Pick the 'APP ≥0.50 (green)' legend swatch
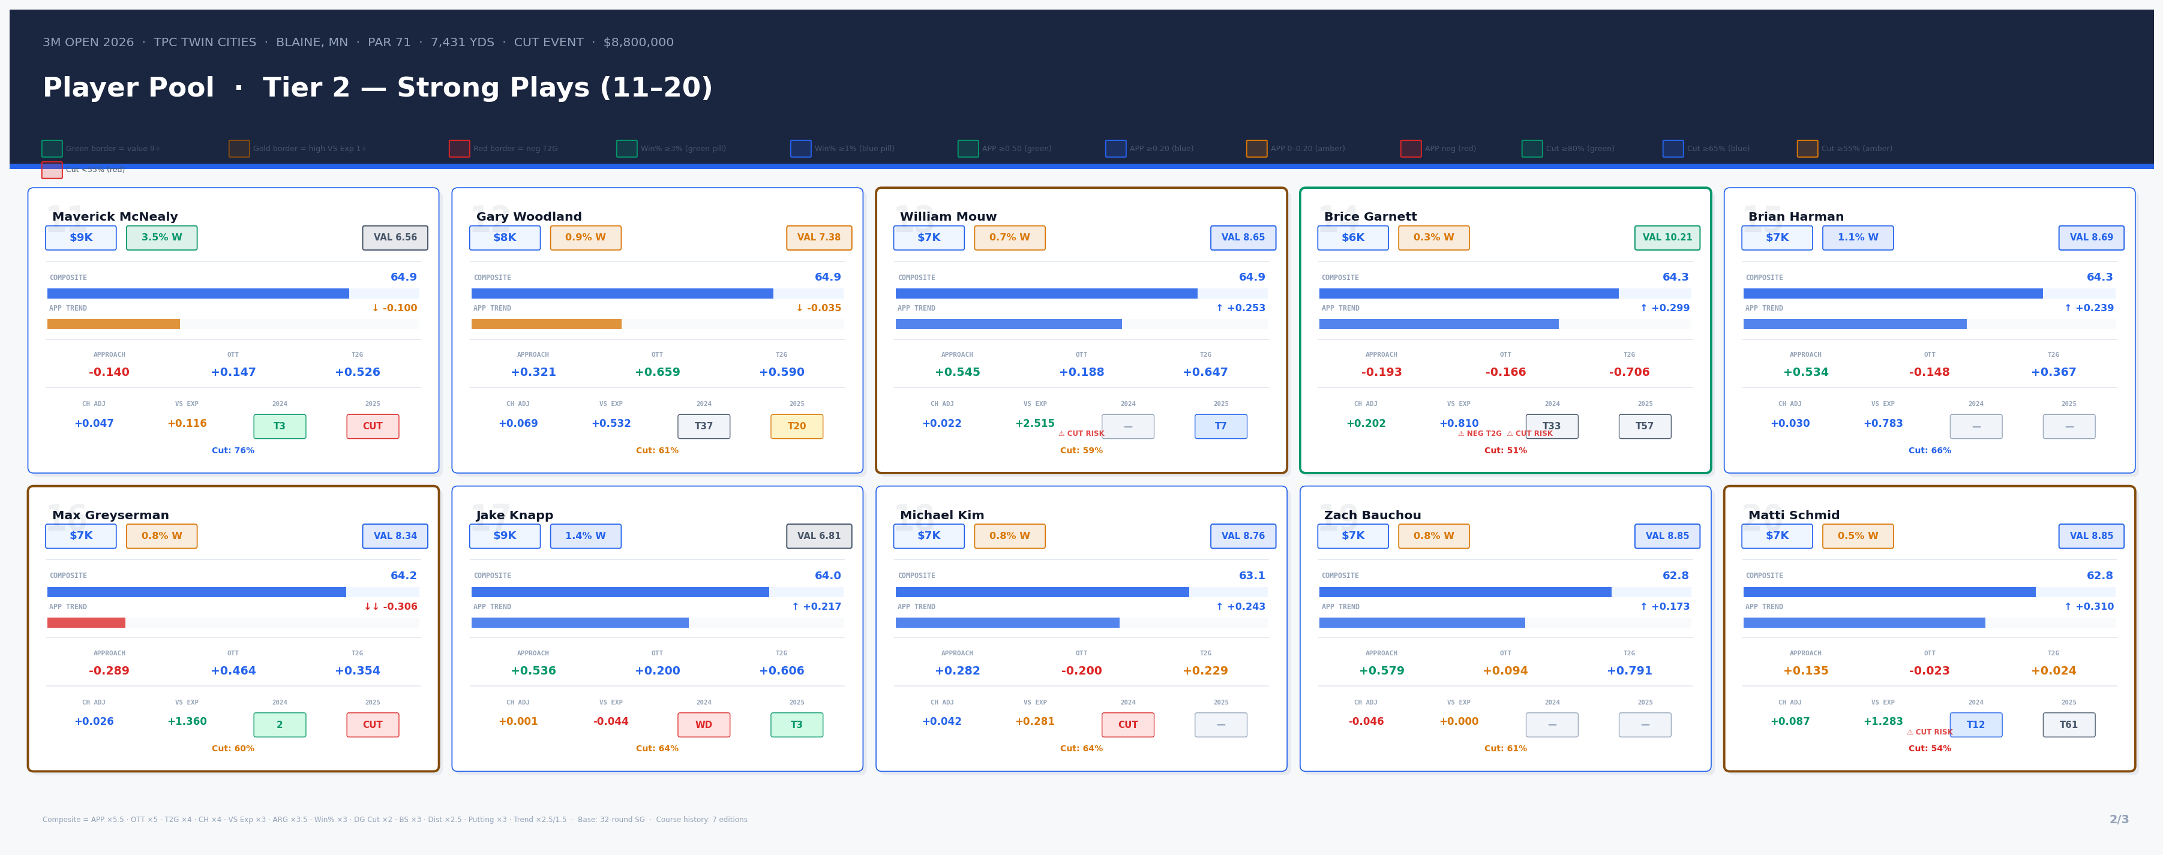 pyautogui.click(x=968, y=149)
